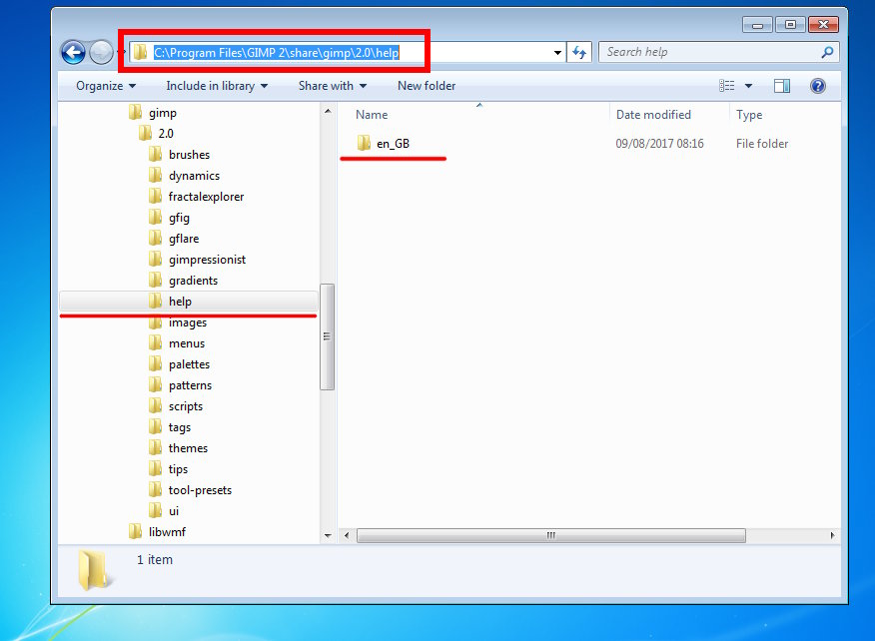
Task: Select the menus folder in tree
Action: 187,343
